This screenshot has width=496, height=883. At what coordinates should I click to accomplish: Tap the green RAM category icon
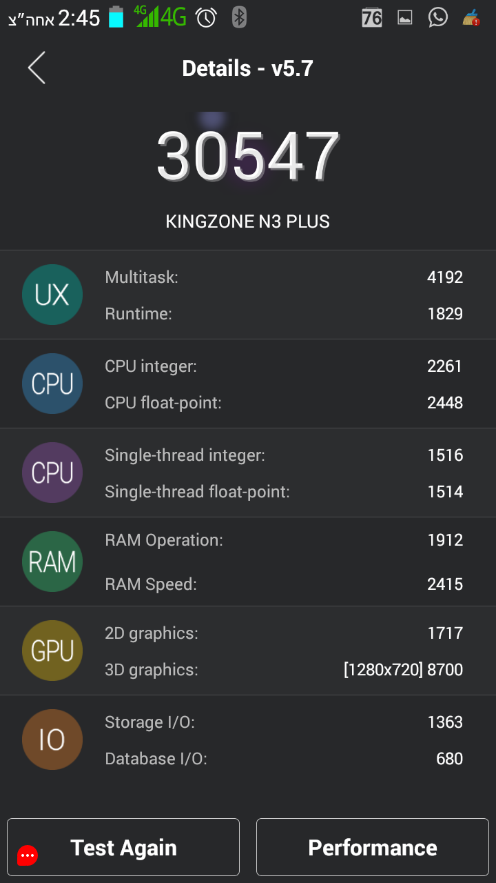(x=52, y=562)
